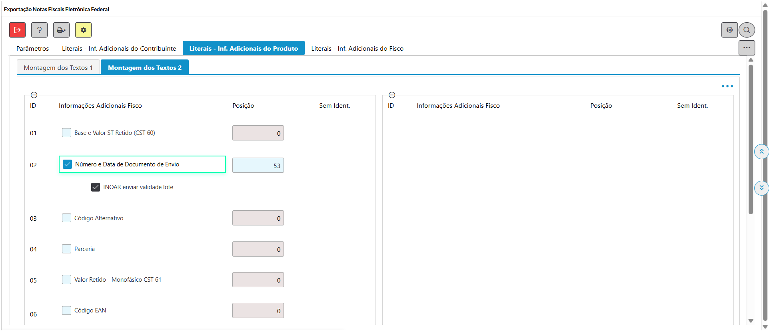The image size is (769, 332).
Task: Collapse the right Informações Adicionais group
Action: (x=392, y=95)
